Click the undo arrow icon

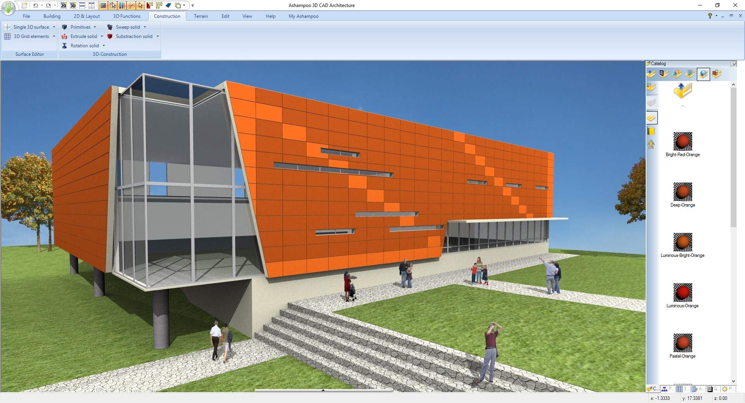pyautogui.click(x=35, y=5)
